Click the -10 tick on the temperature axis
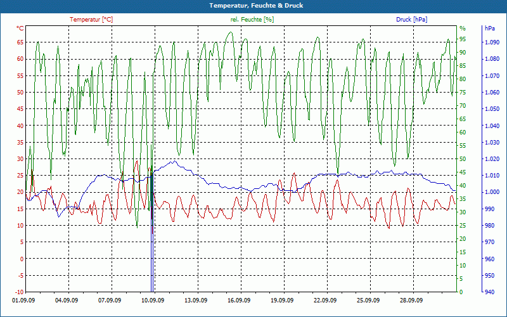 [x=19, y=292]
